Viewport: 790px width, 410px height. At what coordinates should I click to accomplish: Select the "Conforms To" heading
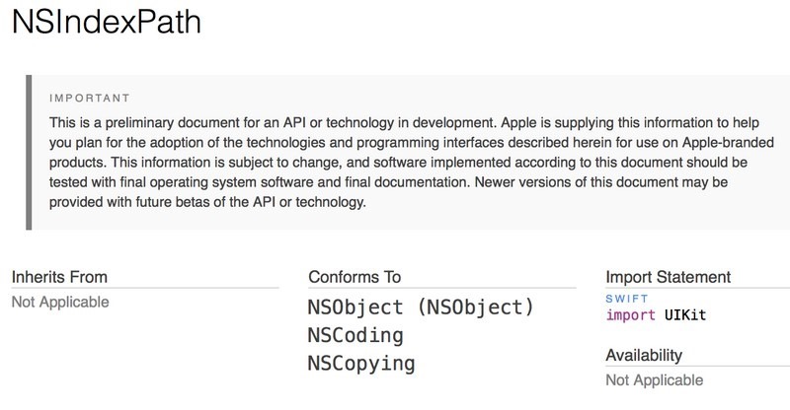point(355,277)
